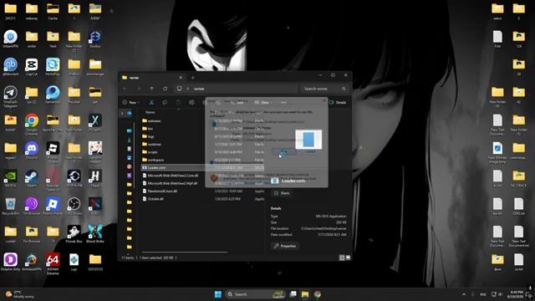Open Exodus desktop shortcut
The width and height of the screenshot is (535, 301).
pos(95,38)
